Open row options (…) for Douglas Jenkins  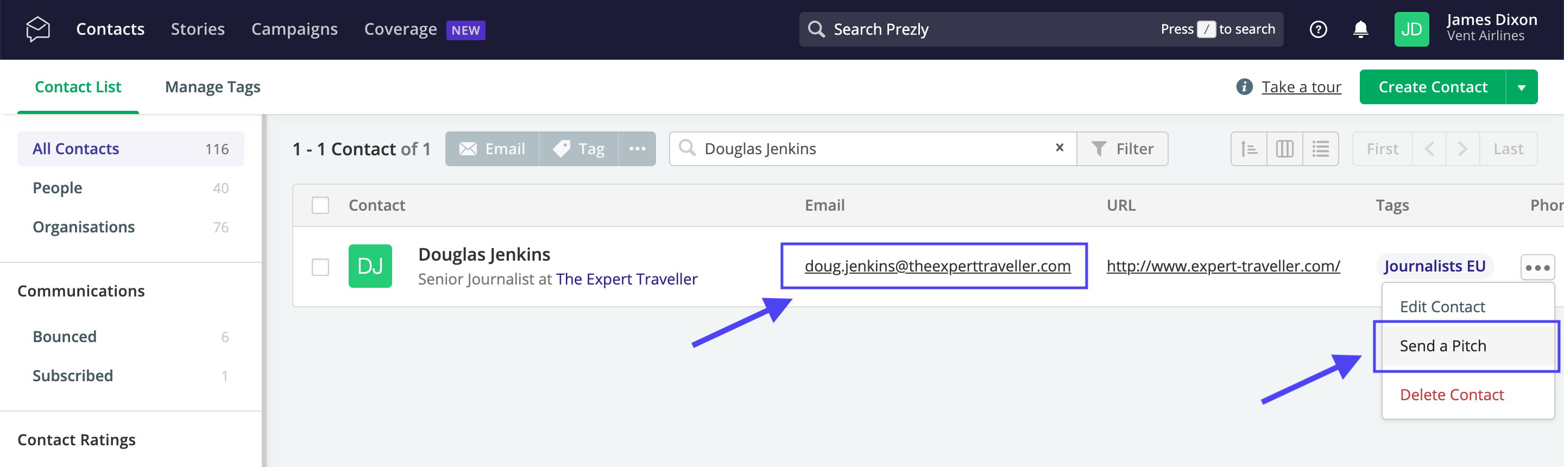click(1537, 267)
